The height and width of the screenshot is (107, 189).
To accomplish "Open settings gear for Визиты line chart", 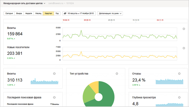I will (184, 29).
